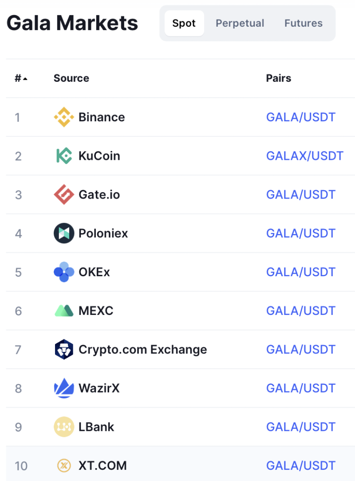Click the Crypto.com Exchange logo icon

coord(64,349)
